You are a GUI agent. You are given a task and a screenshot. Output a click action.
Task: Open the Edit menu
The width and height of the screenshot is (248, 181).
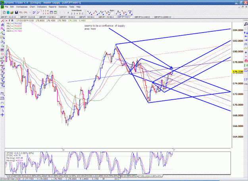point(12,7)
